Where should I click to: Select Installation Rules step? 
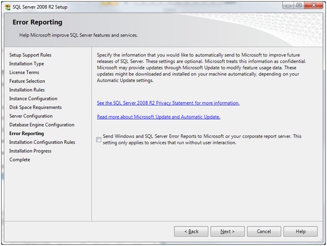click(x=27, y=90)
